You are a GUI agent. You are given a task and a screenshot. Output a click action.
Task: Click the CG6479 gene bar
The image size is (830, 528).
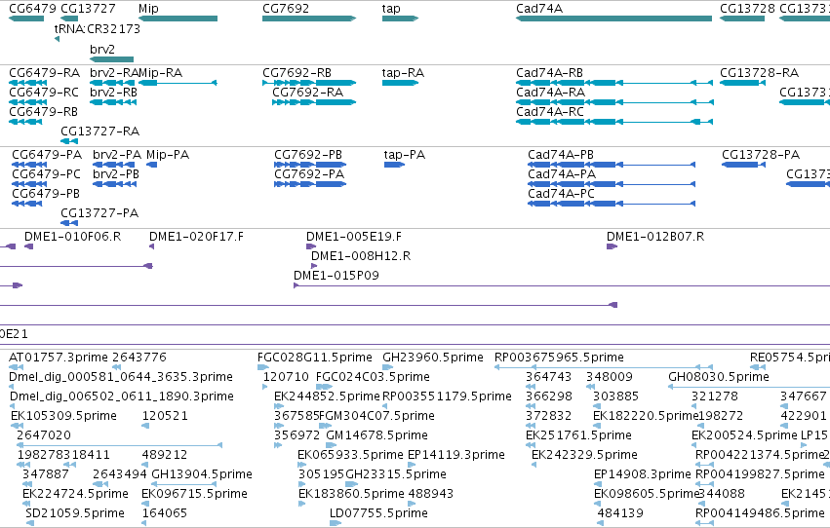click(x=26, y=19)
